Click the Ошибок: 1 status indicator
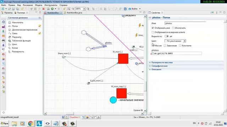The image size is (227, 127). pos(75,117)
